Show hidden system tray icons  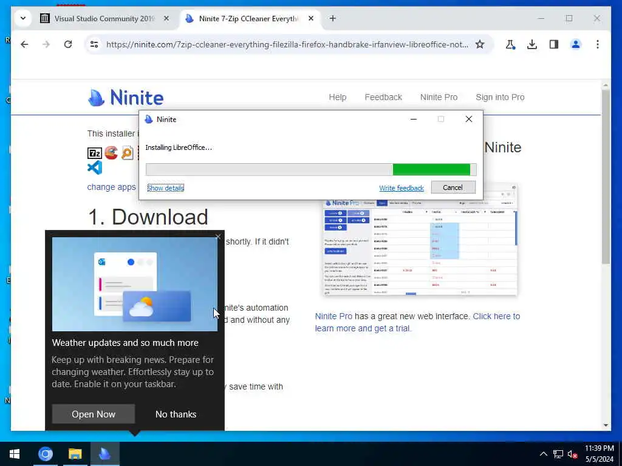(544, 454)
